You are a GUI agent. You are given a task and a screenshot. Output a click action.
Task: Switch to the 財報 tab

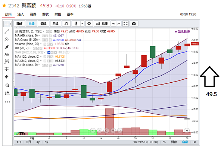pos(58,14)
